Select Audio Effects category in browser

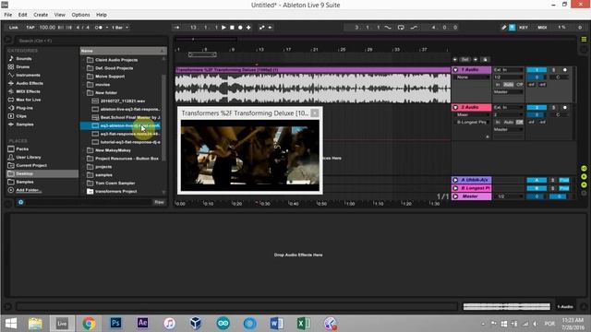(30, 83)
